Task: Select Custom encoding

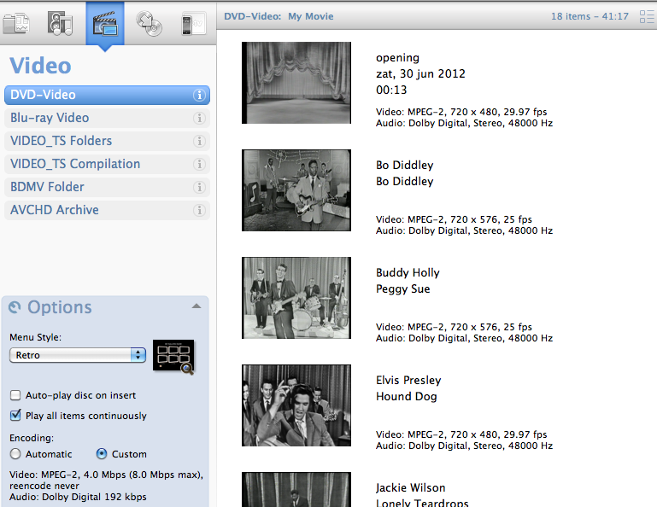Action: tap(102, 454)
